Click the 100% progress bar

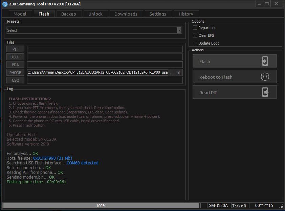tap(101, 206)
